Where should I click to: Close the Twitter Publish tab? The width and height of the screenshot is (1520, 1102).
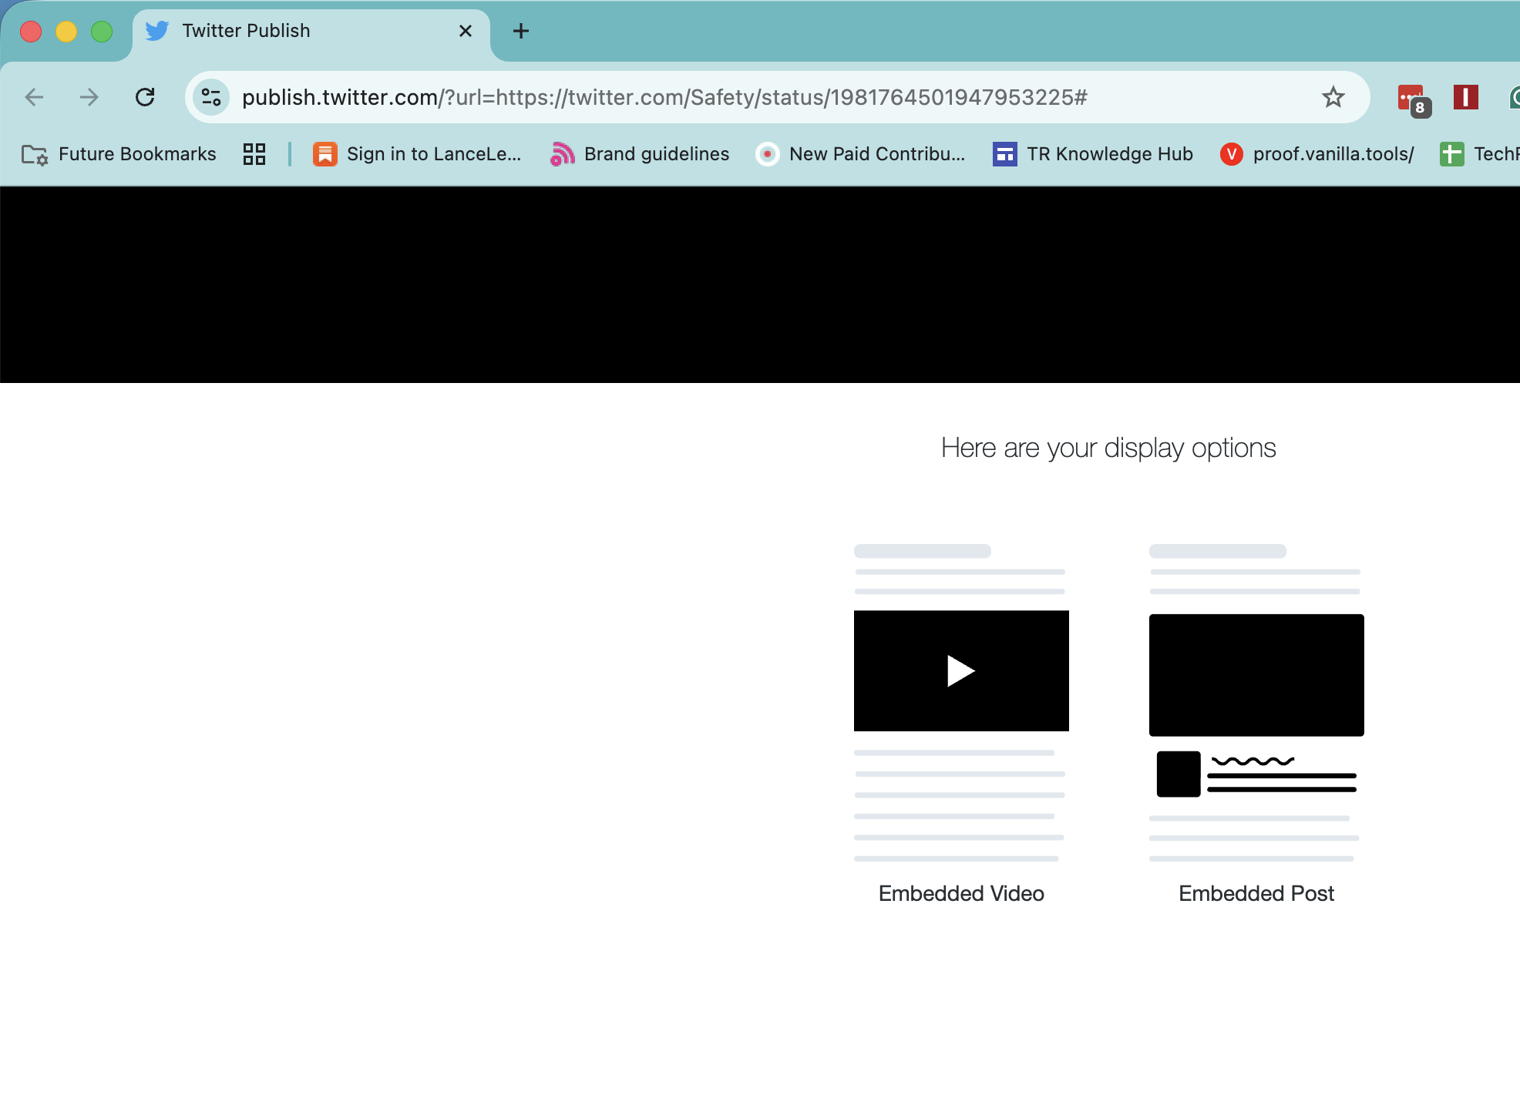point(466,31)
